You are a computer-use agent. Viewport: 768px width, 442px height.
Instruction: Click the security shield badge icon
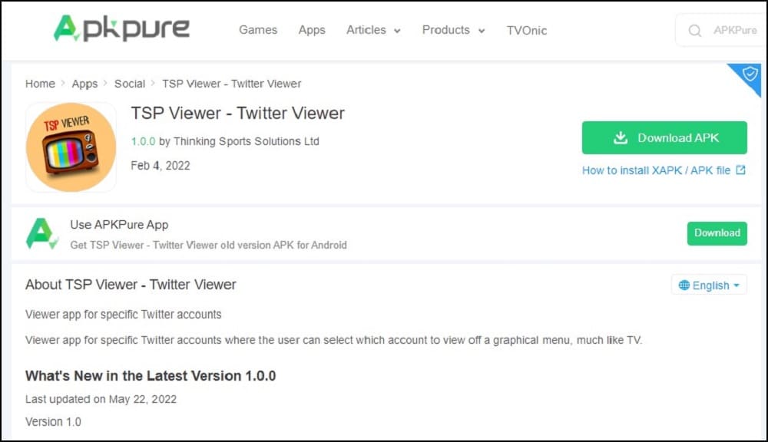[x=750, y=74]
